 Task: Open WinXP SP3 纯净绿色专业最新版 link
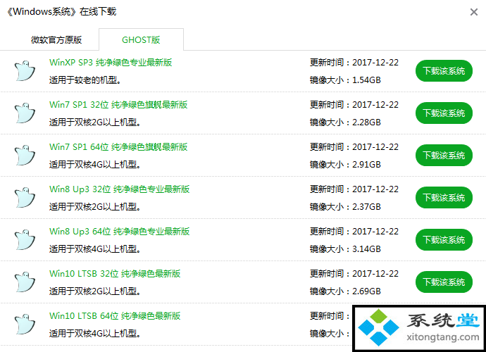(111, 62)
